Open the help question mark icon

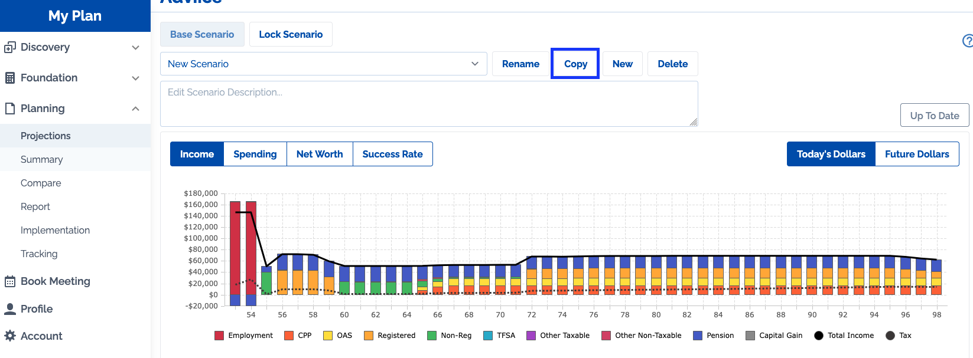coord(968,41)
